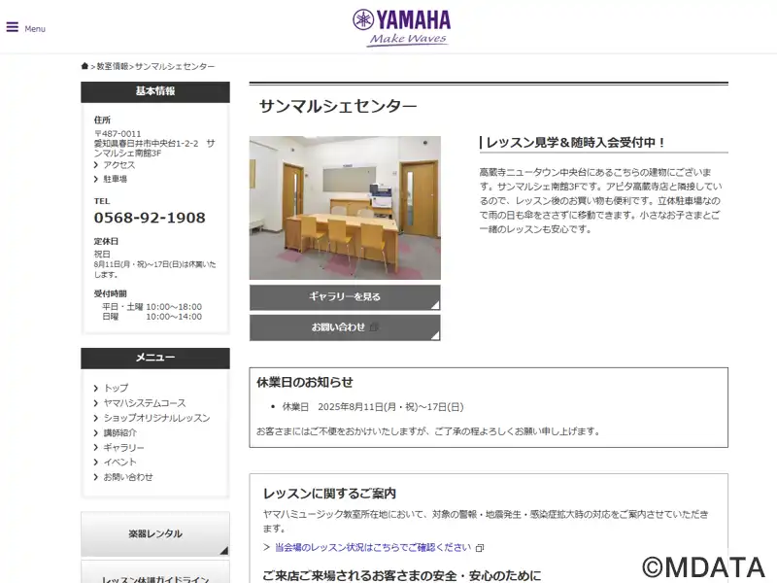Click the レッスンに関するご案内 heading
Screen dimensions: 777x583
click(x=329, y=494)
